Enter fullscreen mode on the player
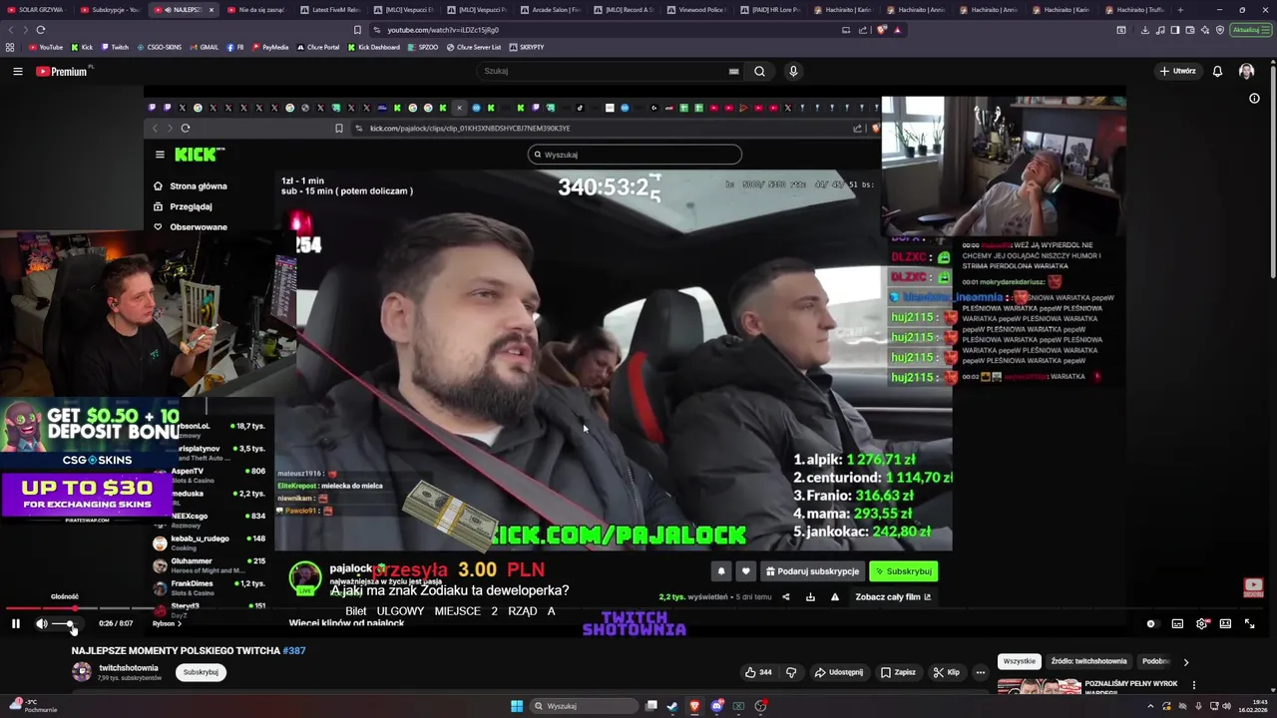Image resolution: width=1277 pixels, height=718 pixels. pos(1249,623)
